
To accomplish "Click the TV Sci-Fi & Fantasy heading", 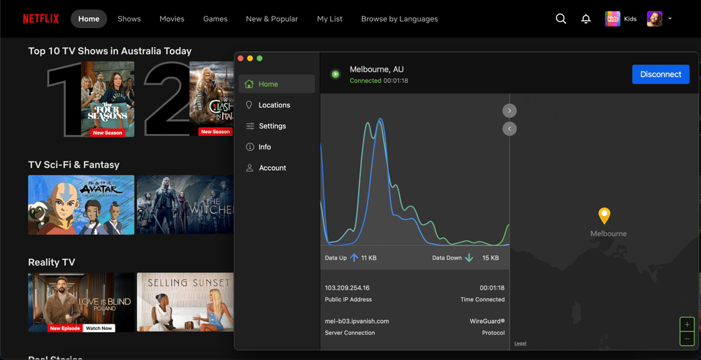I will tap(74, 165).
